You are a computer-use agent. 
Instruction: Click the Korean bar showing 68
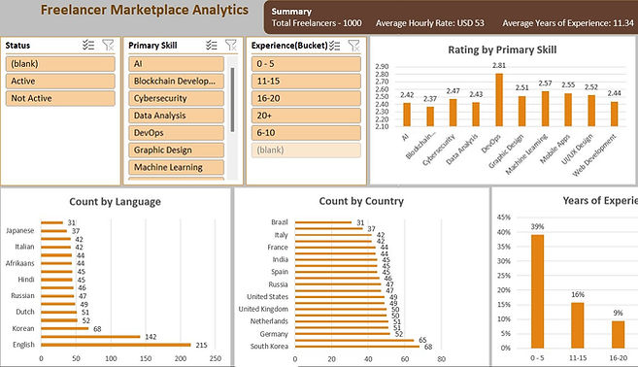click(x=65, y=329)
